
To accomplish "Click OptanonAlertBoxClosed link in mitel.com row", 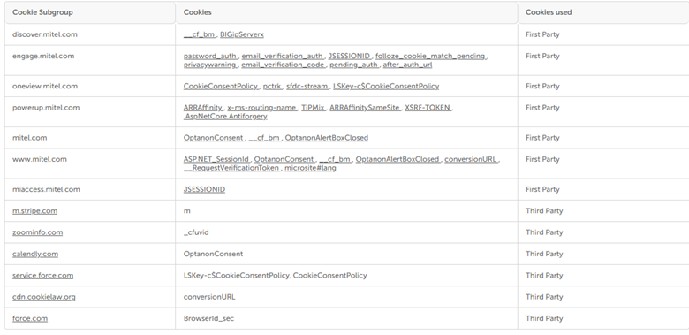I will tap(327, 138).
